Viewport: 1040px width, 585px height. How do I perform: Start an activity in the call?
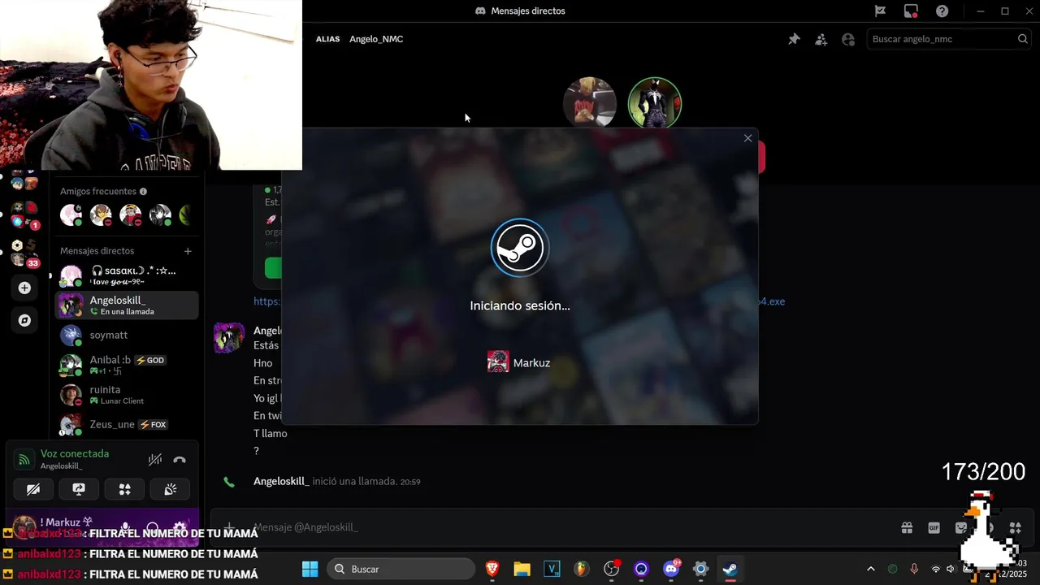pos(124,489)
